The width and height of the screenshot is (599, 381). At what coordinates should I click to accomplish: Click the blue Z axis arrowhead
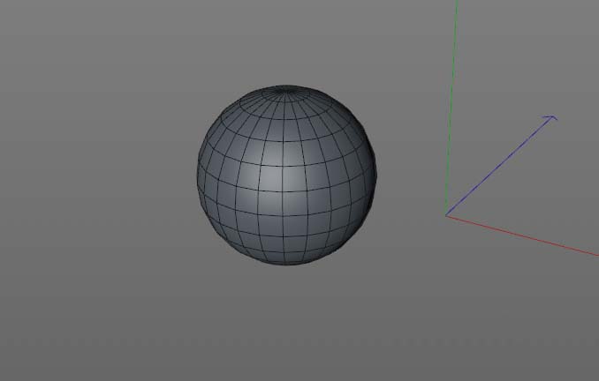tap(551, 118)
